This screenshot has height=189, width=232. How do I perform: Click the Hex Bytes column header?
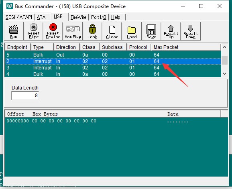click(x=45, y=114)
